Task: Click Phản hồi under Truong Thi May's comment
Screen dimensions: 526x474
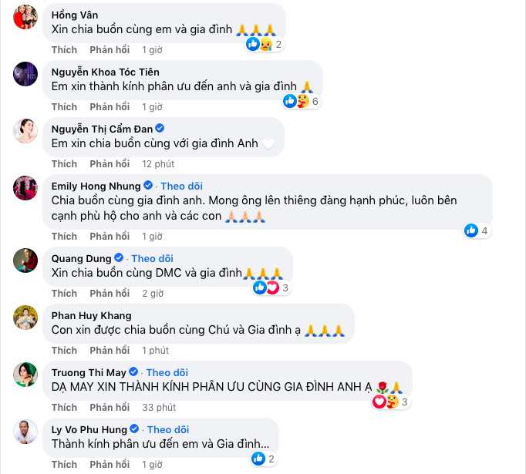Action: coord(110,407)
